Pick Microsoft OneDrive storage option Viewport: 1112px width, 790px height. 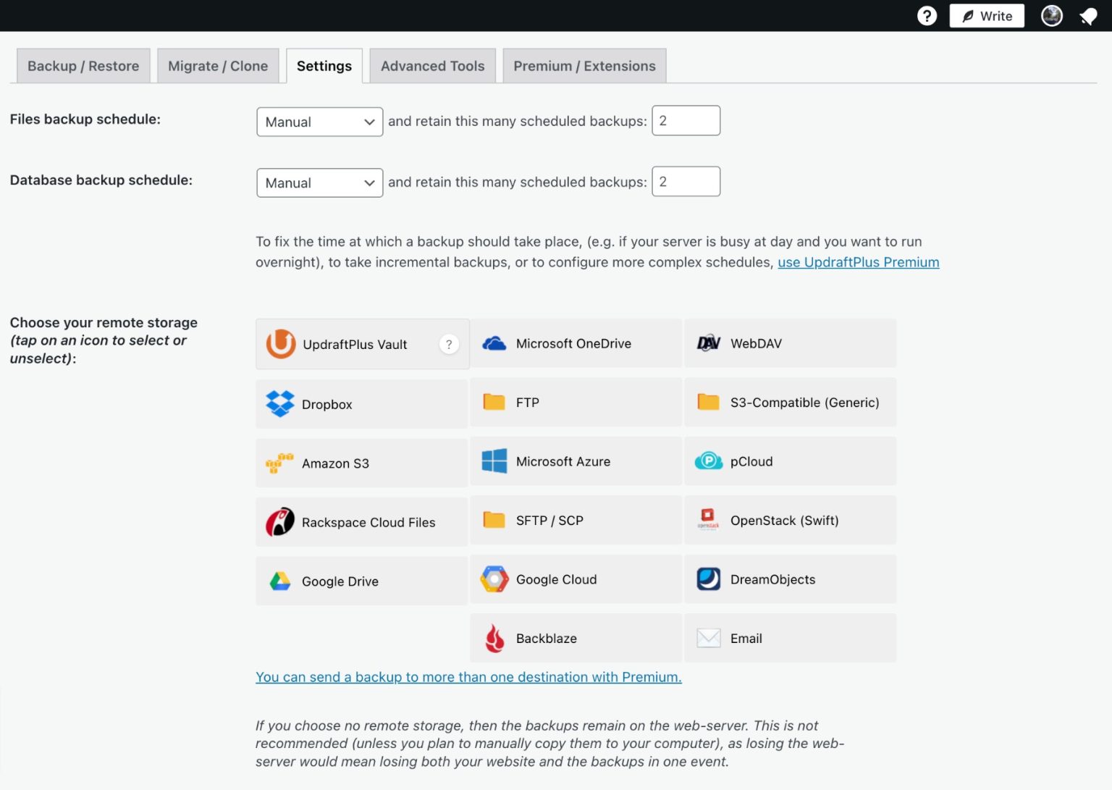tap(494, 344)
